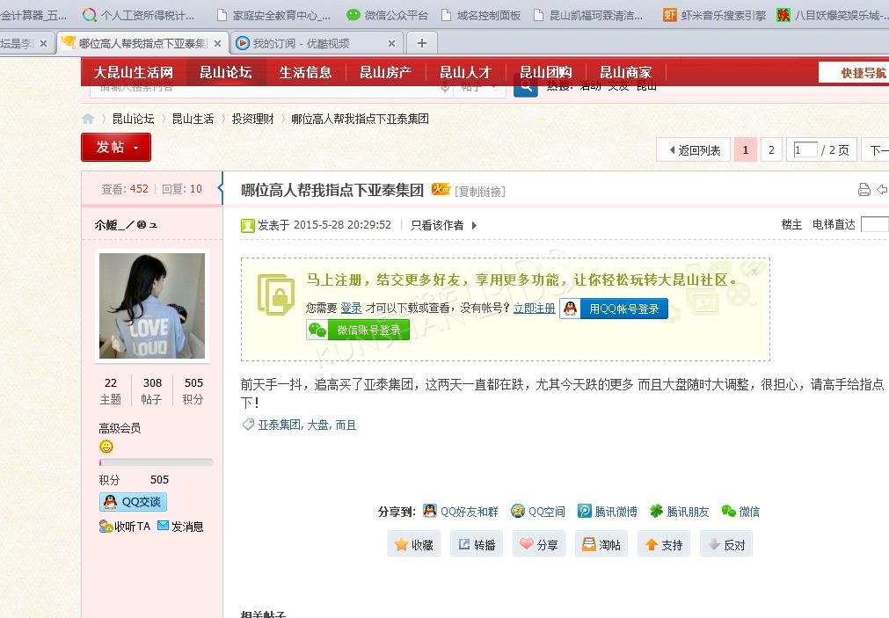Go to page 2 of thread

(771, 150)
